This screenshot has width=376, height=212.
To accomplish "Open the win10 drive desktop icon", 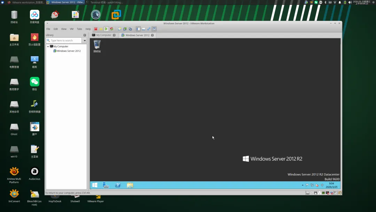I will point(14,151).
